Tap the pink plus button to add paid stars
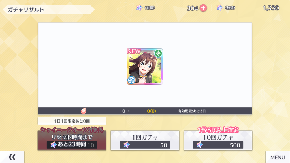290x163 pixels. tap(203, 8)
